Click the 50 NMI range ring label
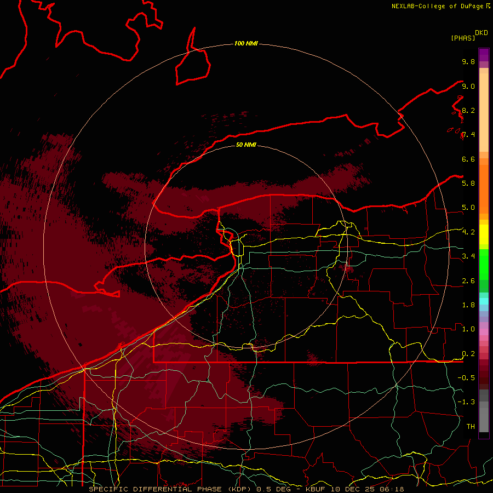493x493 pixels. pyautogui.click(x=246, y=145)
